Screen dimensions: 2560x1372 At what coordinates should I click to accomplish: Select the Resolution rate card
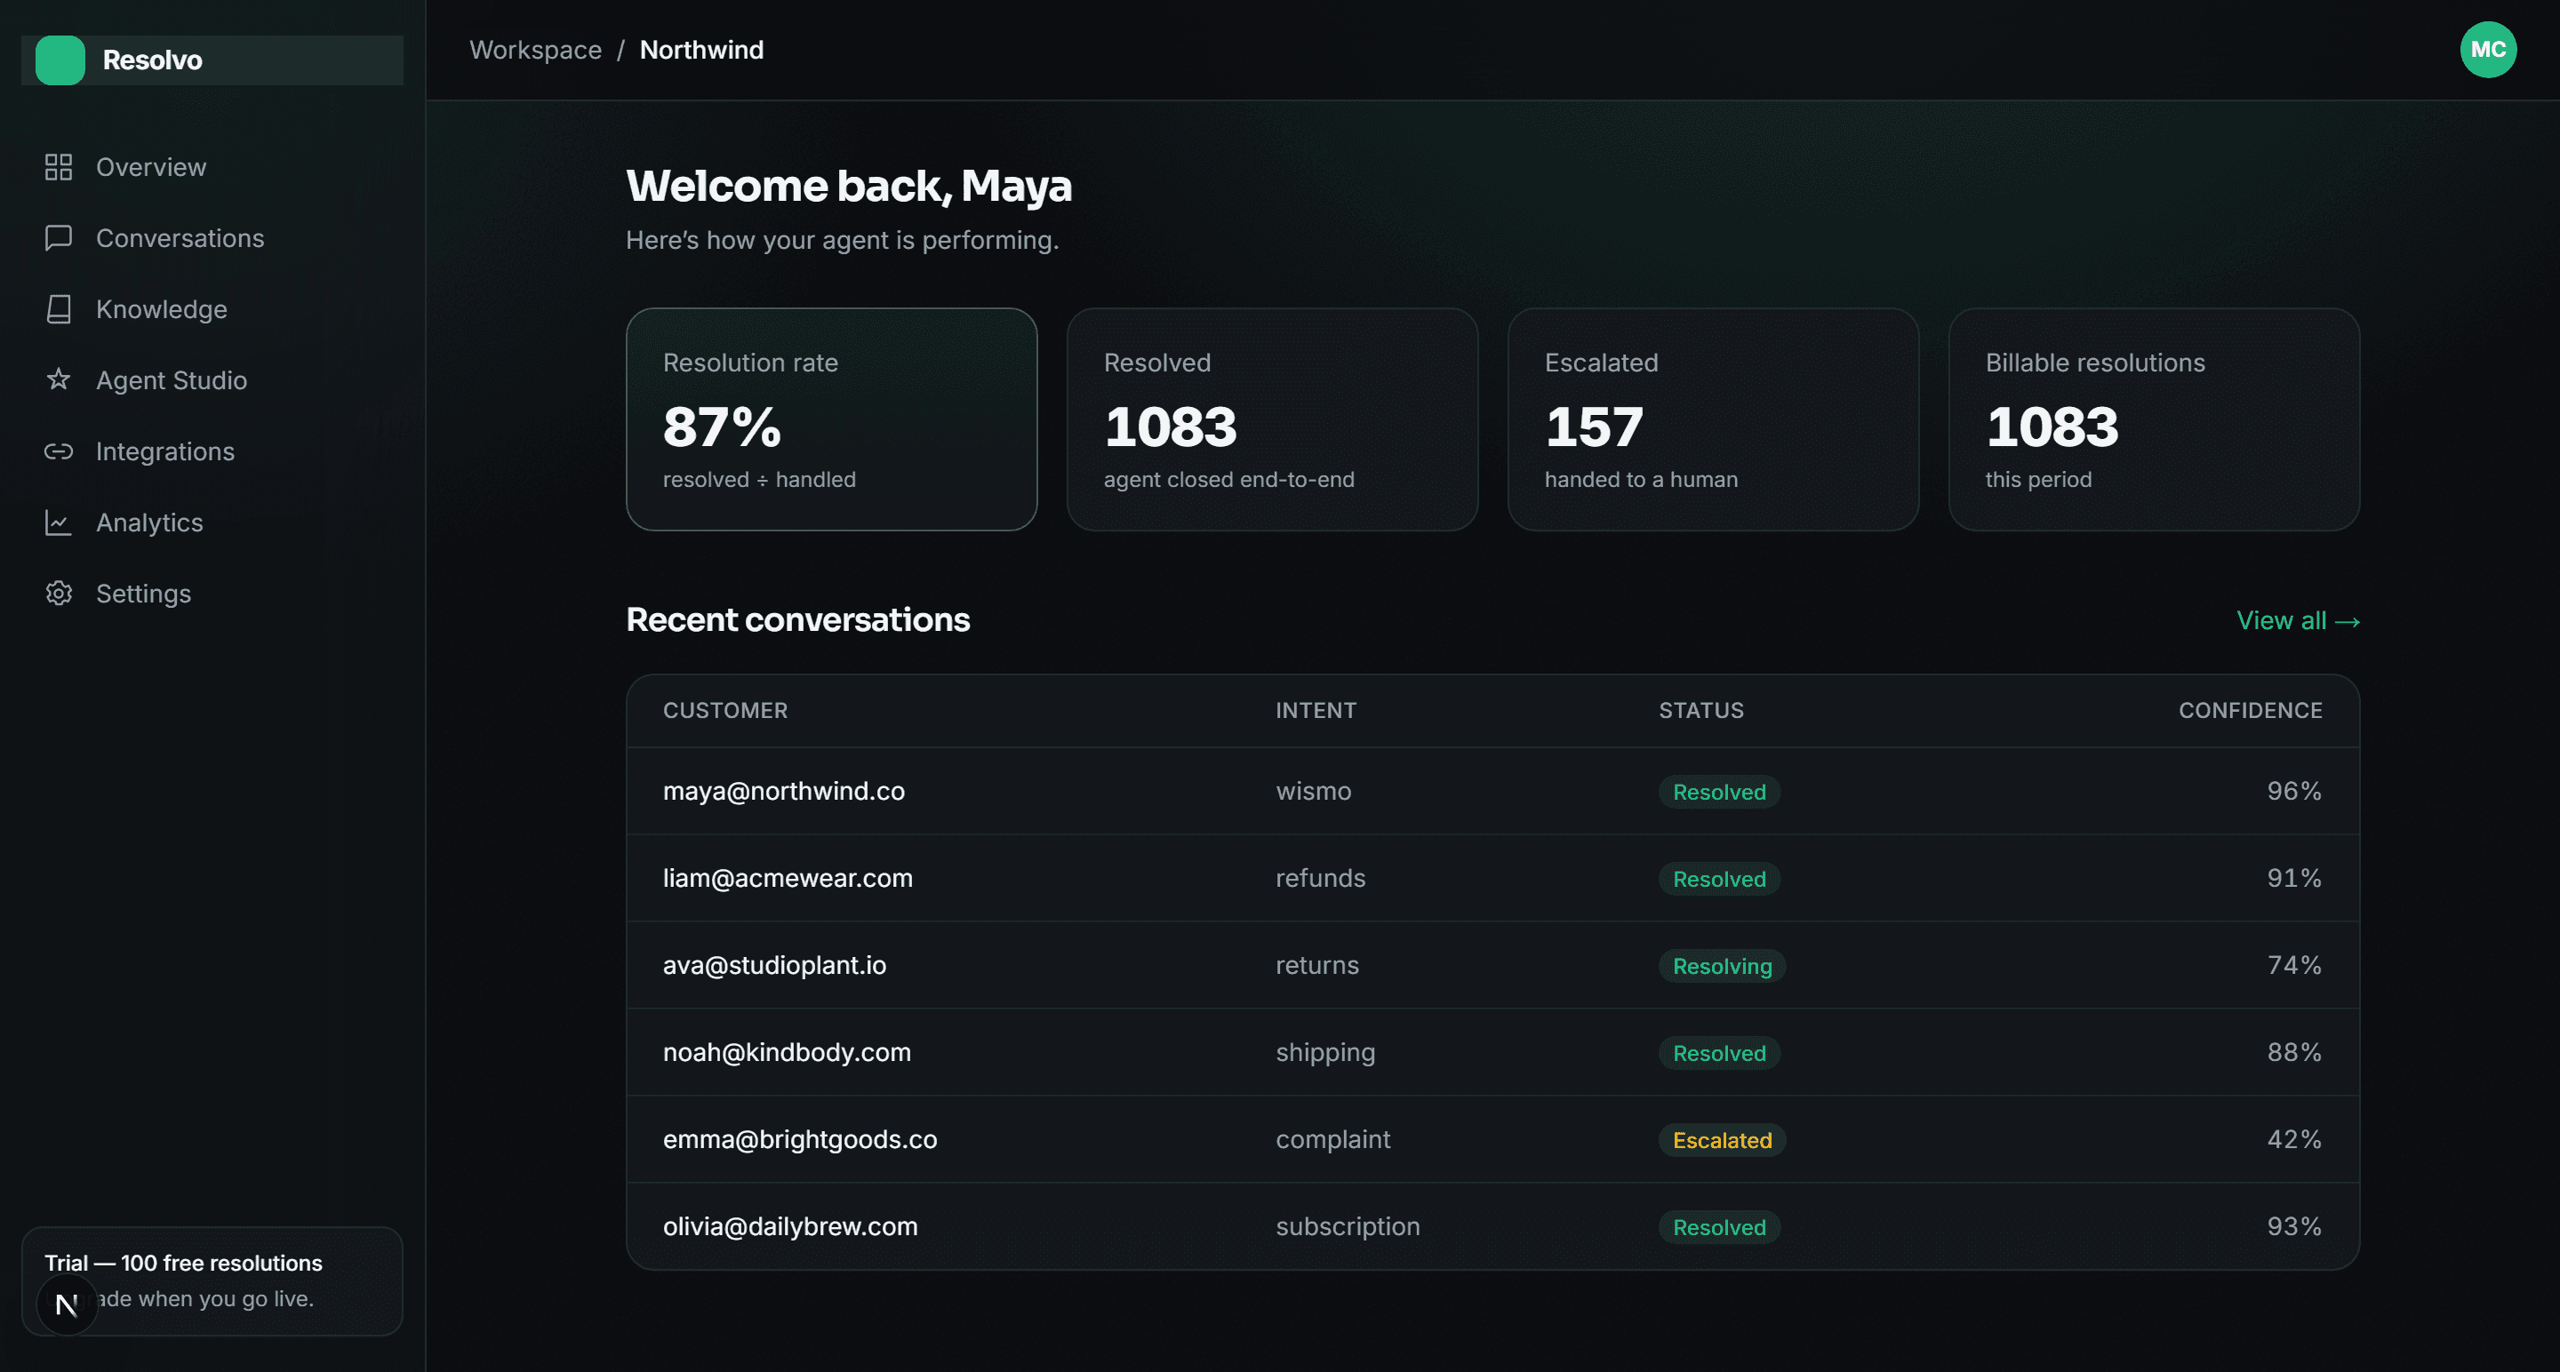[x=831, y=419]
